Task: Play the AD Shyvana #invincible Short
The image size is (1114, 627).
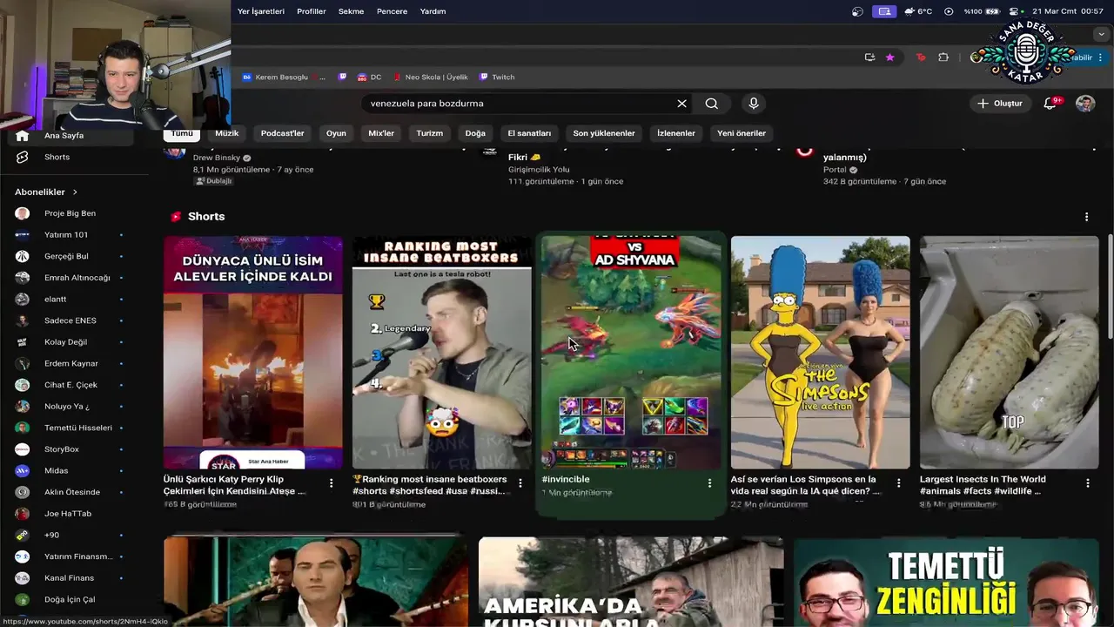Action: (631, 353)
